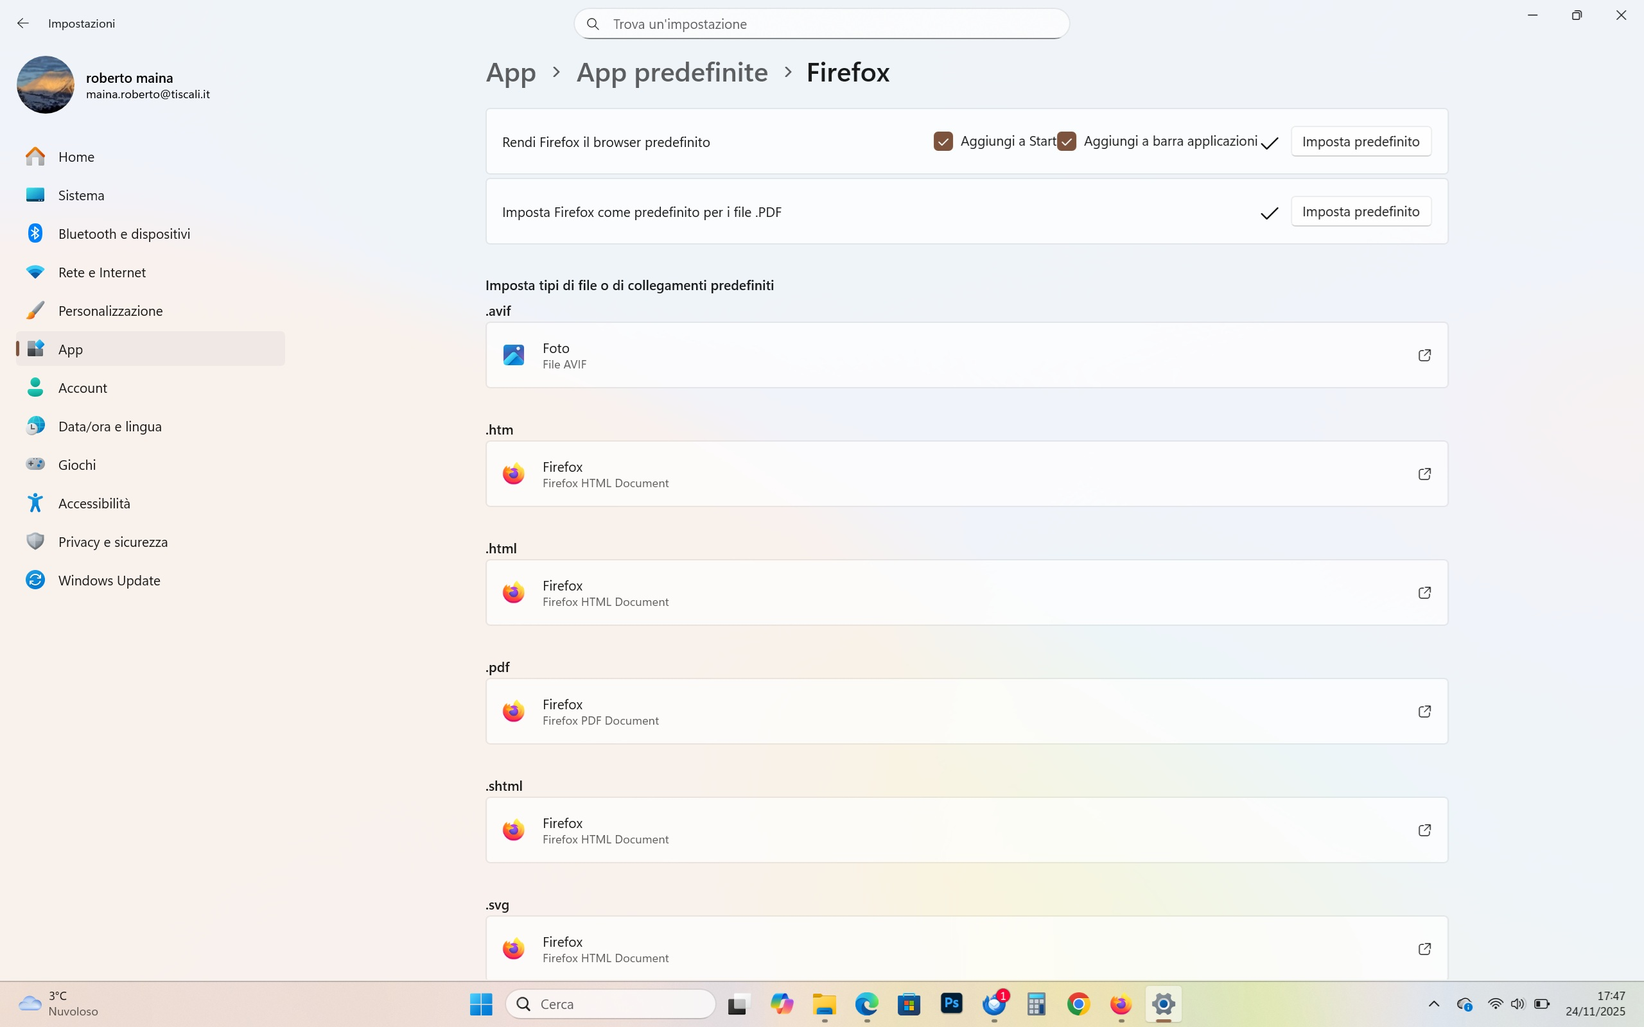Image resolution: width=1644 pixels, height=1027 pixels.
Task: Click the back arrow icon in Impostazioni
Action: 23,23
